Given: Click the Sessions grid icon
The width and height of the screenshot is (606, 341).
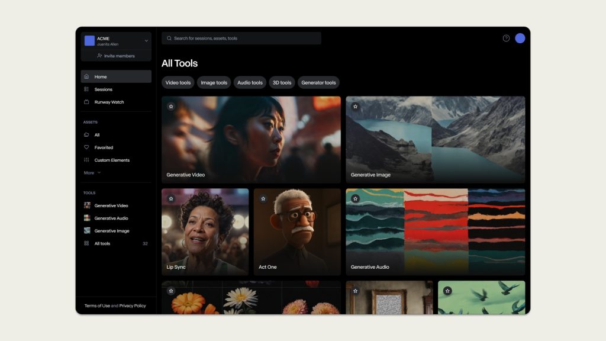Looking at the screenshot, I should click(86, 89).
